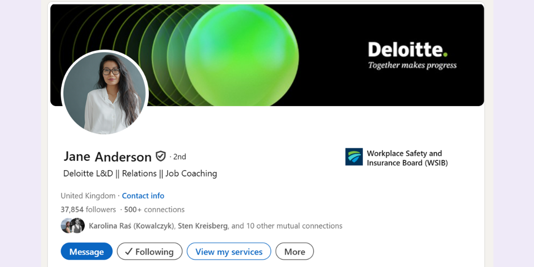Click View my services
The height and width of the screenshot is (267, 534).
229,251
